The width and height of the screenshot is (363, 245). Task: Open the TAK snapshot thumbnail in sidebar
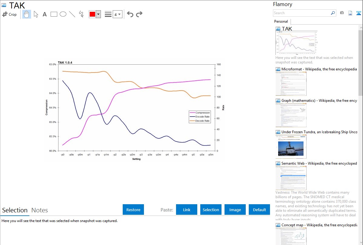click(296, 43)
